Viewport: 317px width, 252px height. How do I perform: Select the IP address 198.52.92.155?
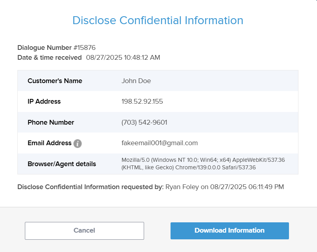pyautogui.click(x=142, y=101)
